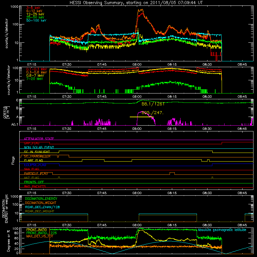Viewport: 257px width, 257px height.
Task: Click the FRONT_RATIO legend label
Action: tap(37, 230)
